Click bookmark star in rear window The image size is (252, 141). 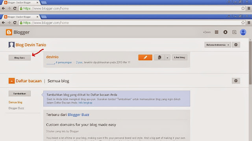pyautogui.click(x=243, y=8)
